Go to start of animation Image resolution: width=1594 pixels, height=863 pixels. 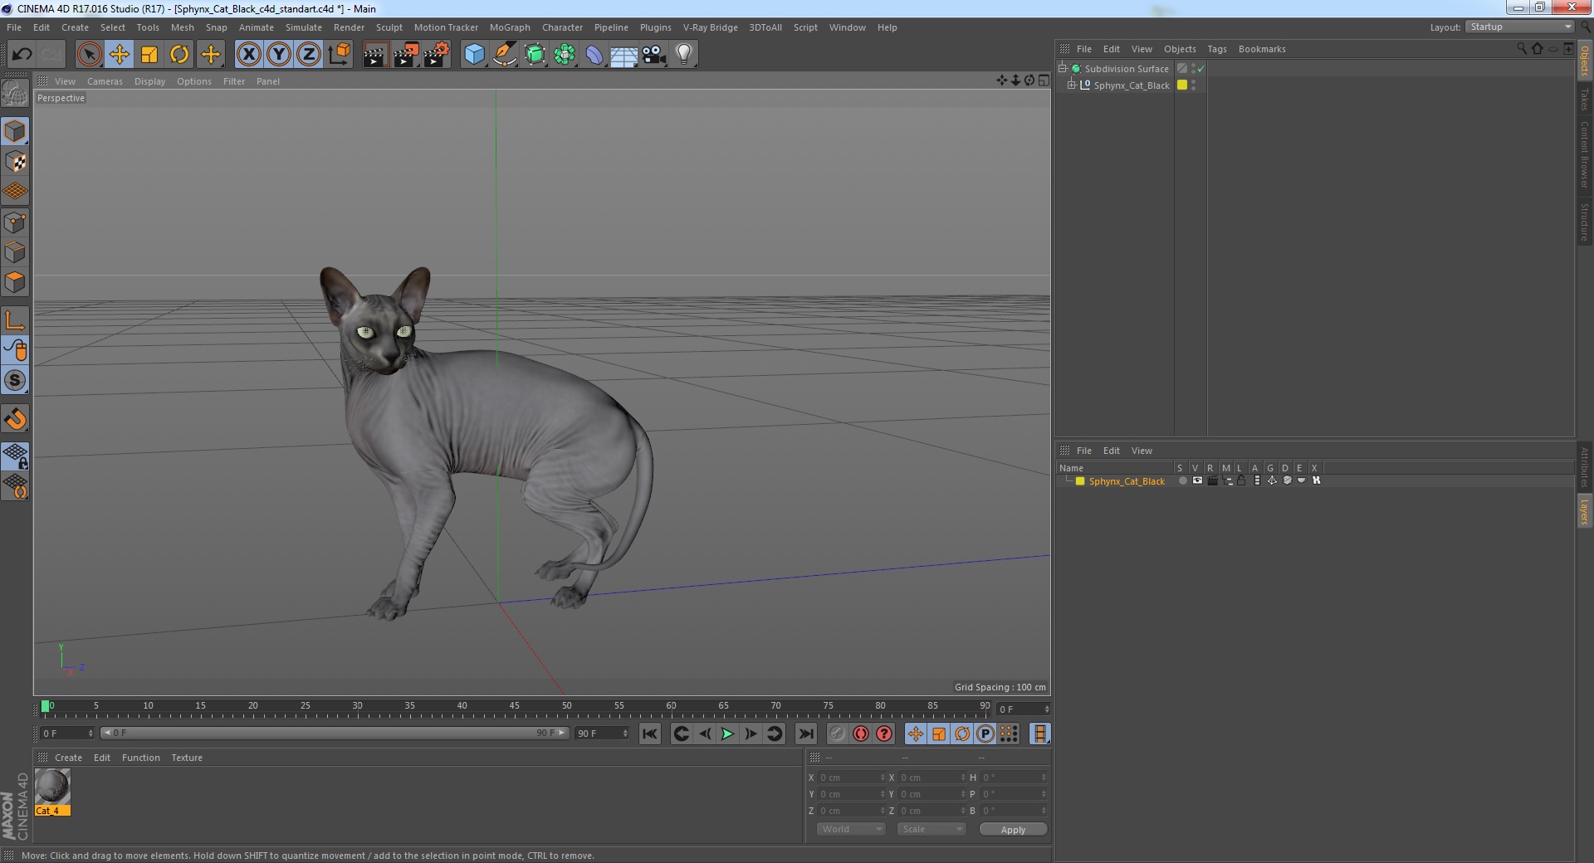pyautogui.click(x=650, y=734)
